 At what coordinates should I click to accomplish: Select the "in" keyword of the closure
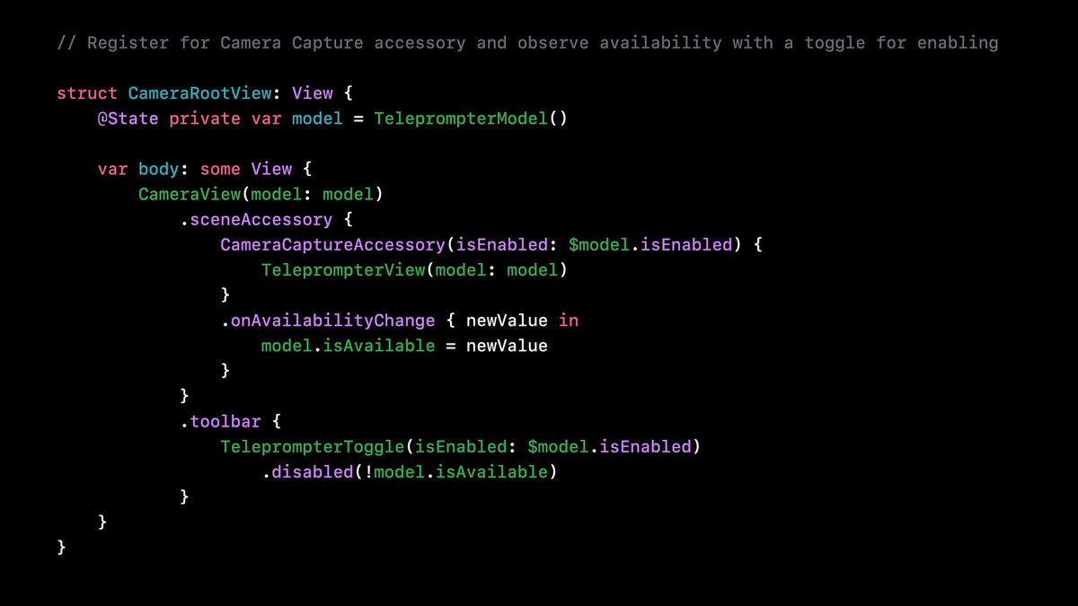[569, 321]
